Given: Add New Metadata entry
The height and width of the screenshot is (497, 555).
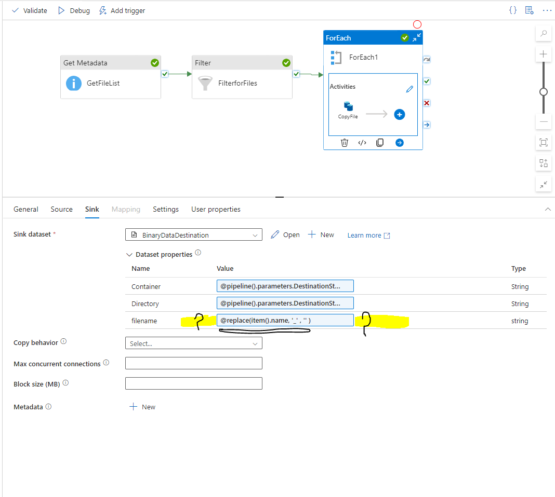Looking at the screenshot, I should (142, 407).
